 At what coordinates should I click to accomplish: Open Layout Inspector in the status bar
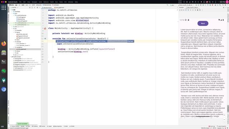coord(221,126)
